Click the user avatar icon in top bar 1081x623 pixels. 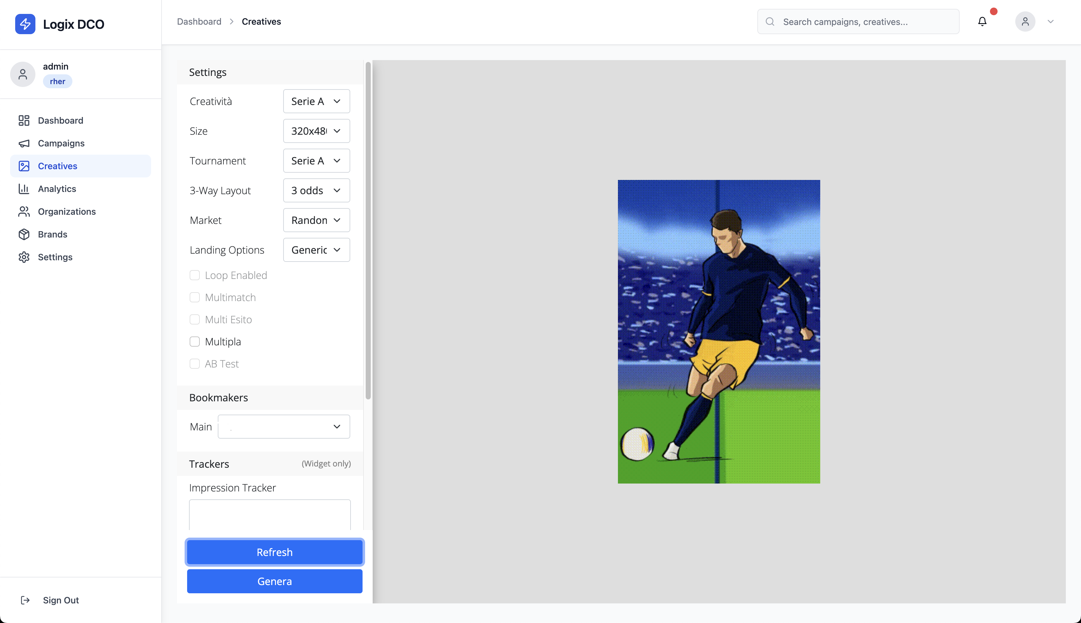(x=1025, y=22)
